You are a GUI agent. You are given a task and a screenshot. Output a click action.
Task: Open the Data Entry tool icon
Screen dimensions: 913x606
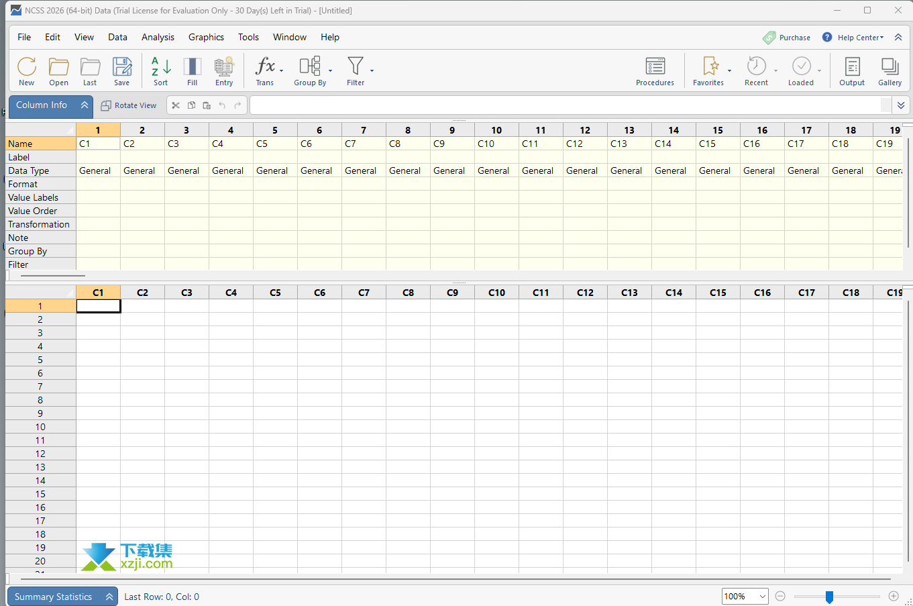(x=224, y=70)
